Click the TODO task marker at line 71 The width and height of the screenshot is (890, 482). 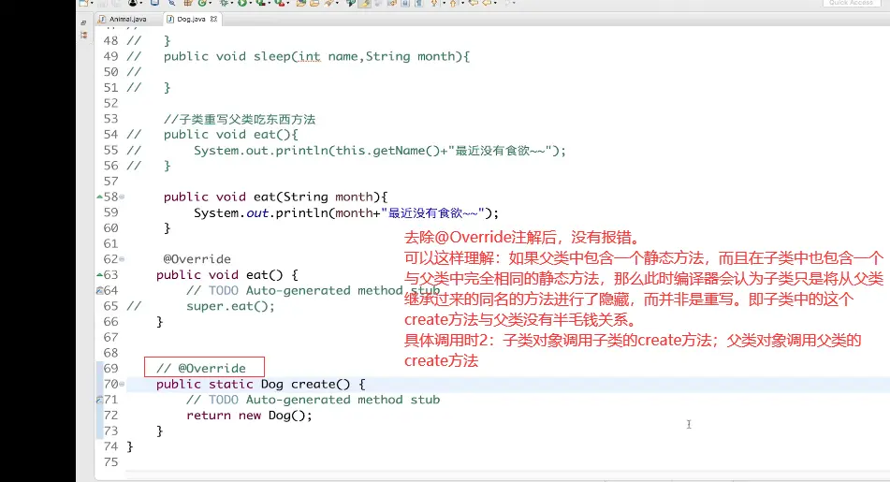coord(99,400)
